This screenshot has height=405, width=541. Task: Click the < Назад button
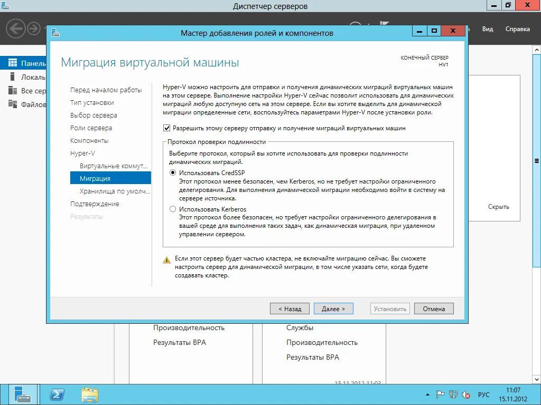[290, 308]
